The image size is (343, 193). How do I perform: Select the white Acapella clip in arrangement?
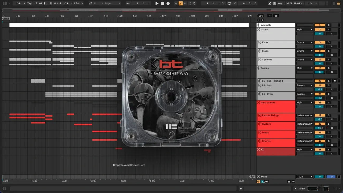[x=129, y=25]
